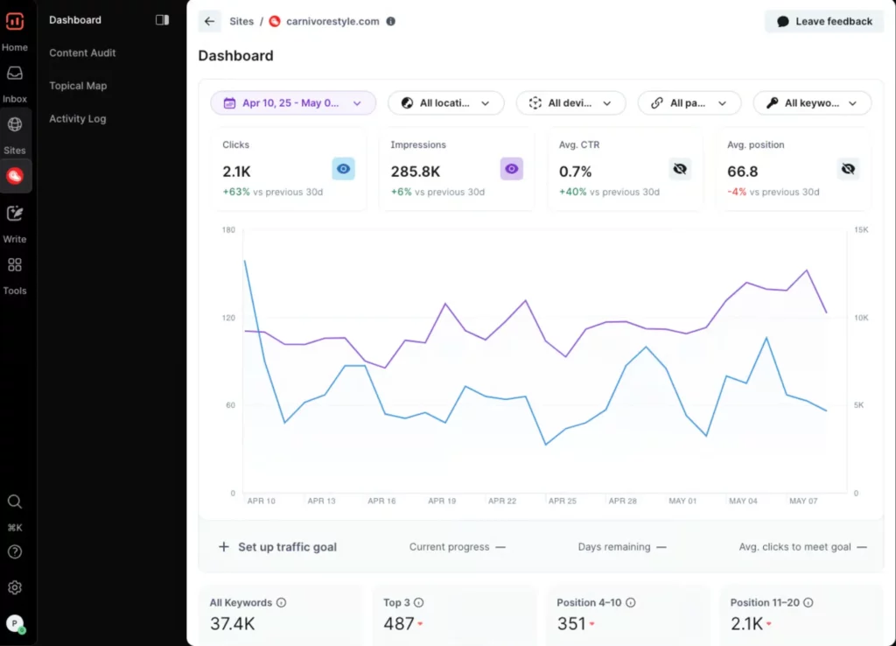This screenshot has height=646, width=896.
Task: Click the APR 19 axis label
Action: (x=442, y=501)
